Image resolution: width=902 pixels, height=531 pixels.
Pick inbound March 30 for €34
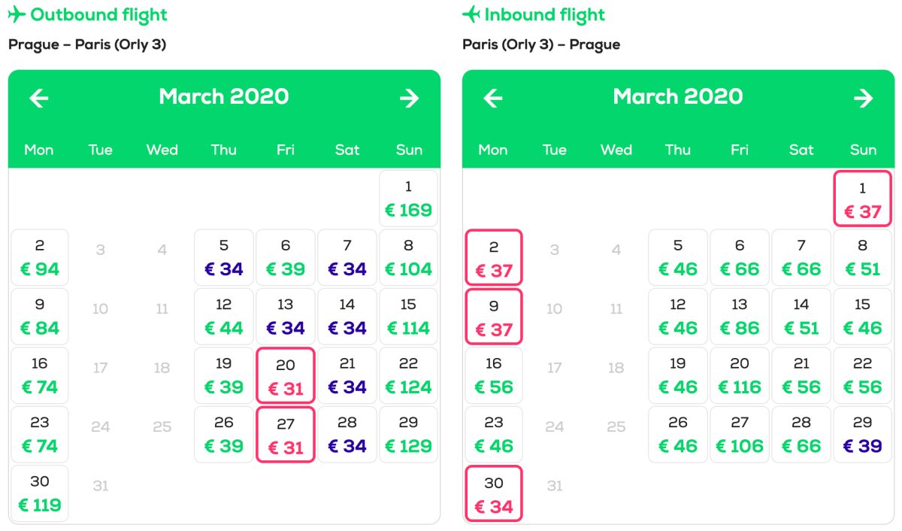[493, 493]
